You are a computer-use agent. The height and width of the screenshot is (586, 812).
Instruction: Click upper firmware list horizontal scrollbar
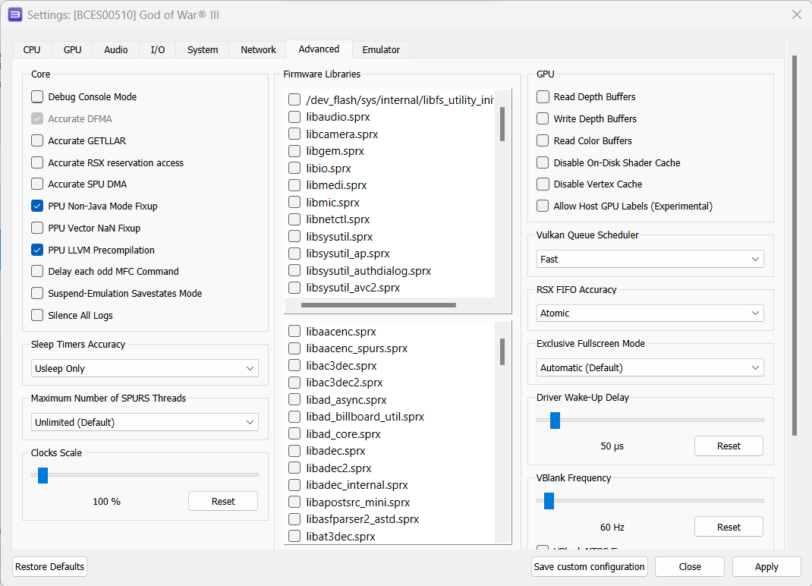pos(379,305)
